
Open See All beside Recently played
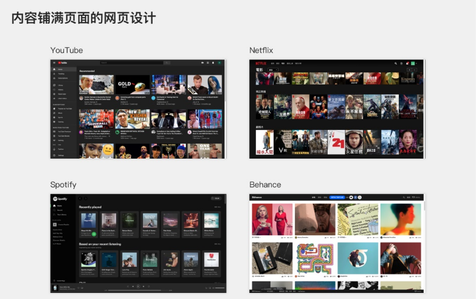pos(218,207)
